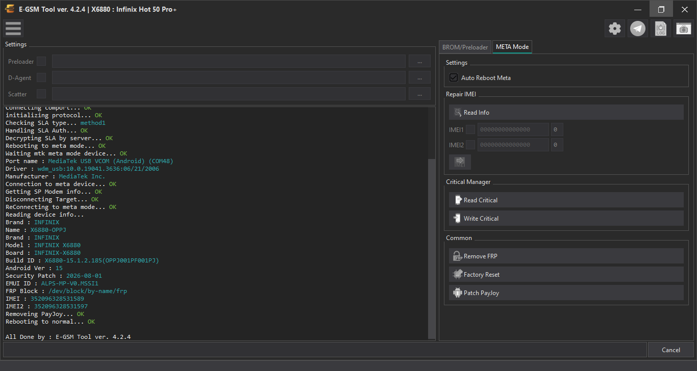Image resolution: width=697 pixels, height=371 pixels.
Task: Click the Read Critical button
Action: [566, 200]
